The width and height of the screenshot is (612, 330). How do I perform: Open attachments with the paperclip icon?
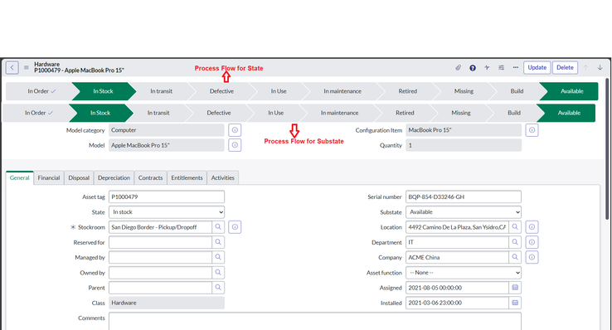tap(459, 67)
